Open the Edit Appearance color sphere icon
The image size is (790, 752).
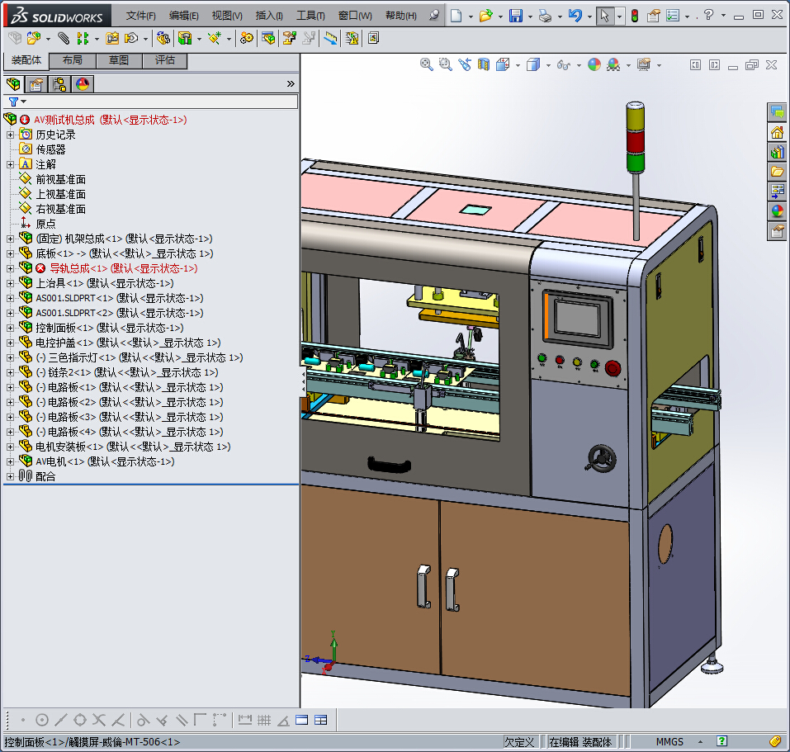[594, 64]
